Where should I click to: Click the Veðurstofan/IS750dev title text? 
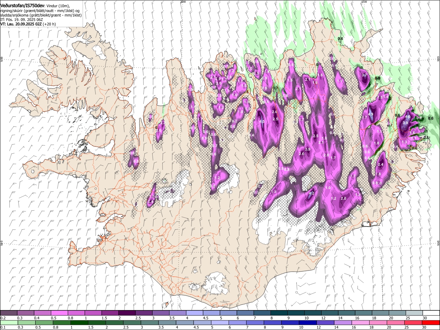coord(22,5)
